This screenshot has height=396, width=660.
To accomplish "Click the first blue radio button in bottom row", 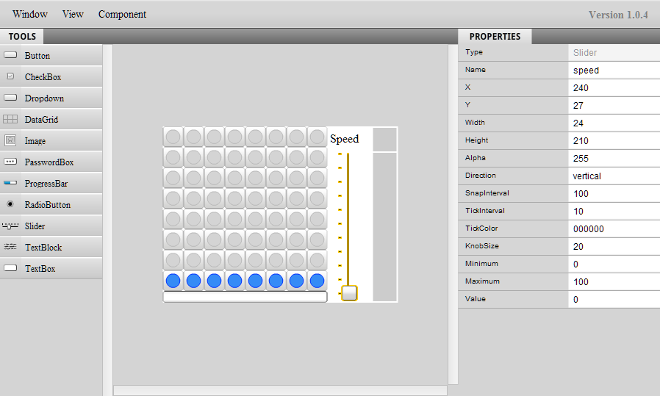I will click(x=173, y=281).
